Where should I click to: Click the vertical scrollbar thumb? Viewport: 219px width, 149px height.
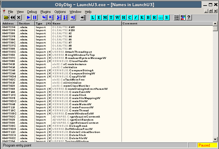pyautogui.click(x=215, y=28)
